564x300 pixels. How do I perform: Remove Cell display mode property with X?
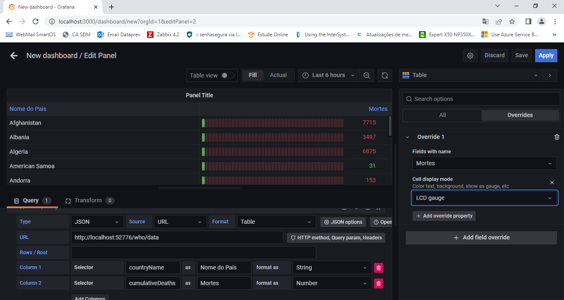click(x=552, y=183)
